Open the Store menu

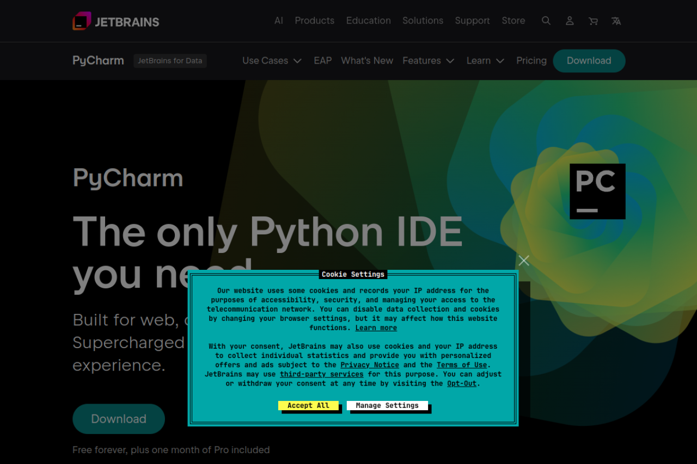pos(513,21)
